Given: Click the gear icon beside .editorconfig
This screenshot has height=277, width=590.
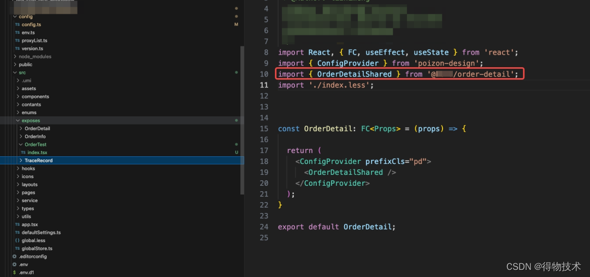Looking at the screenshot, I should [x=15, y=256].
